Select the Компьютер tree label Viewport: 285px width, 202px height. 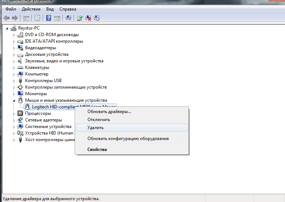point(37,74)
